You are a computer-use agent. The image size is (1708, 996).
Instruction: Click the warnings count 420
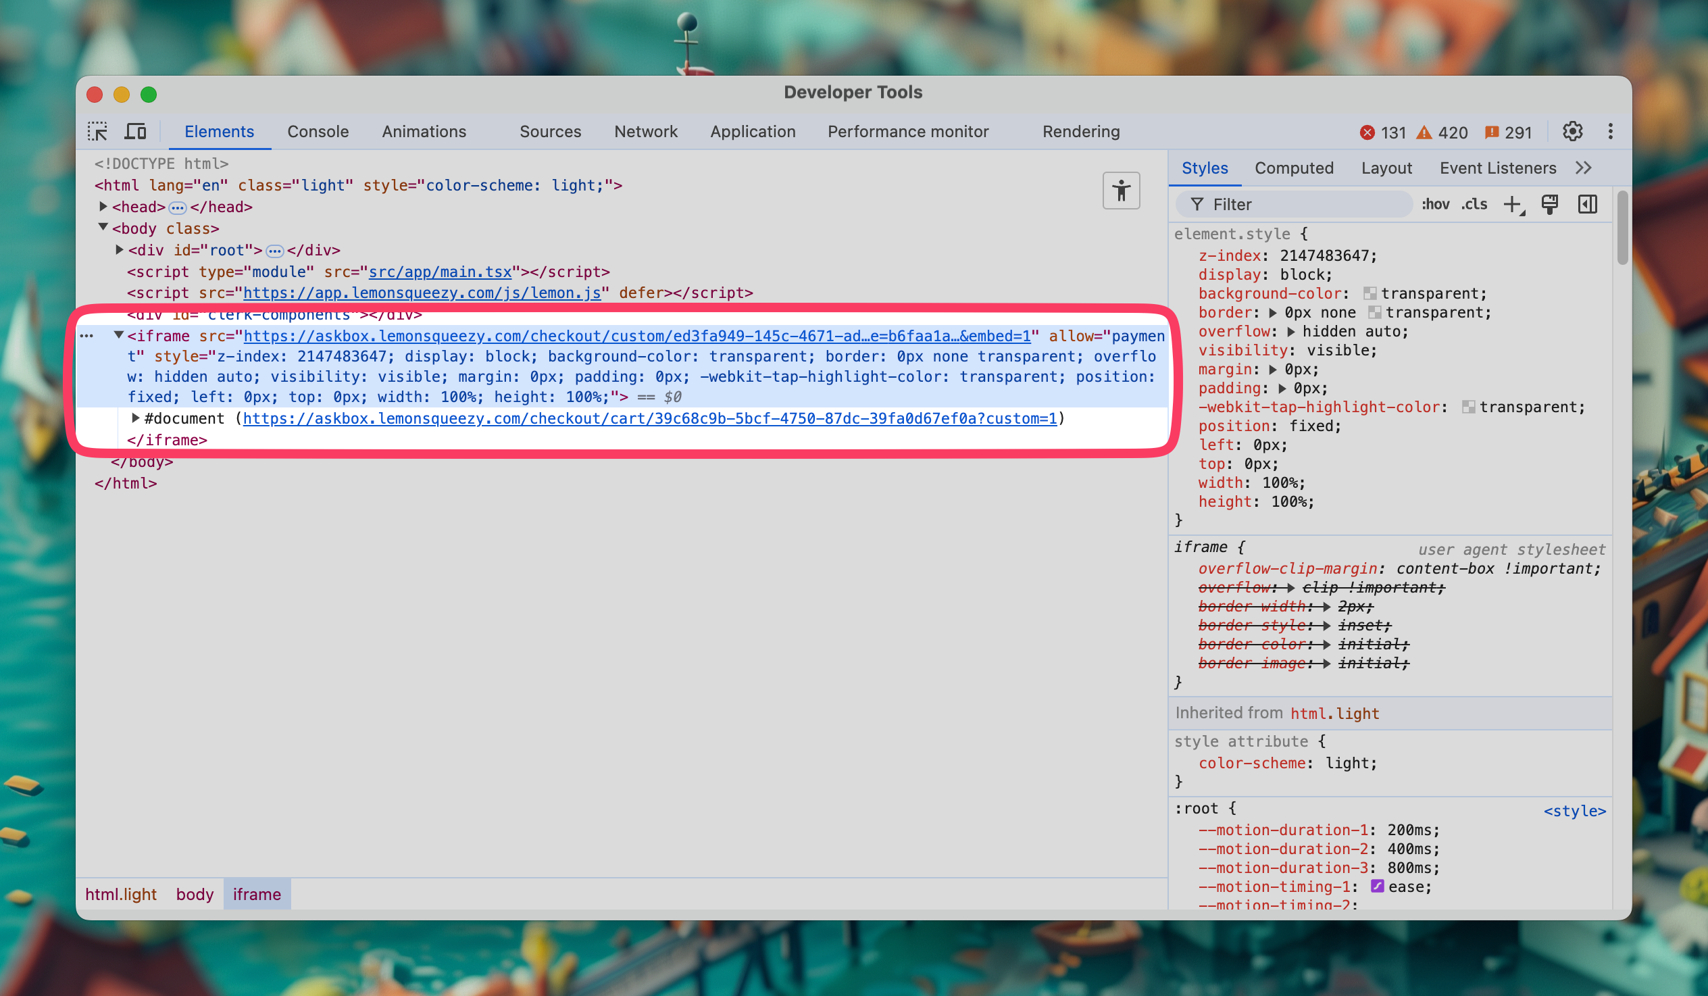1442,132
